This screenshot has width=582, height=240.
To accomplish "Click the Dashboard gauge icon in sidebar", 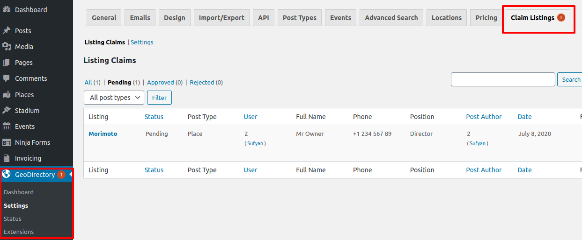I will pyautogui.click(x=7, y=10).
